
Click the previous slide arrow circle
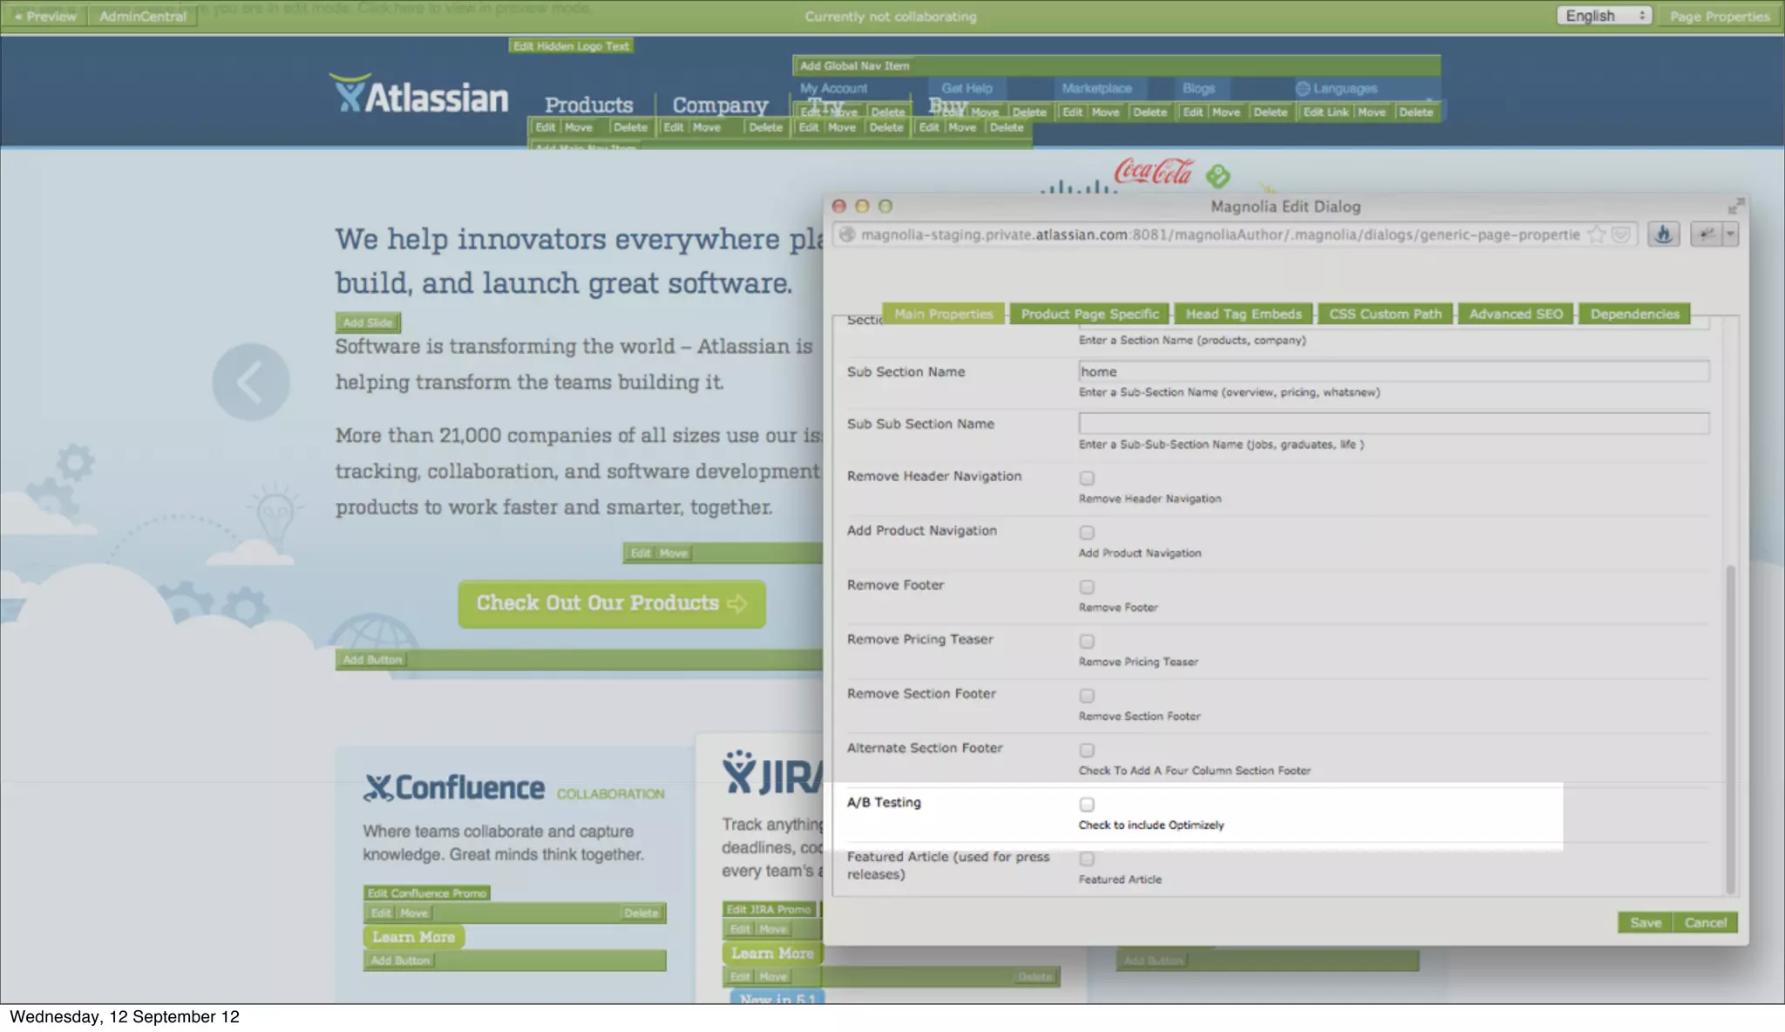251,382
